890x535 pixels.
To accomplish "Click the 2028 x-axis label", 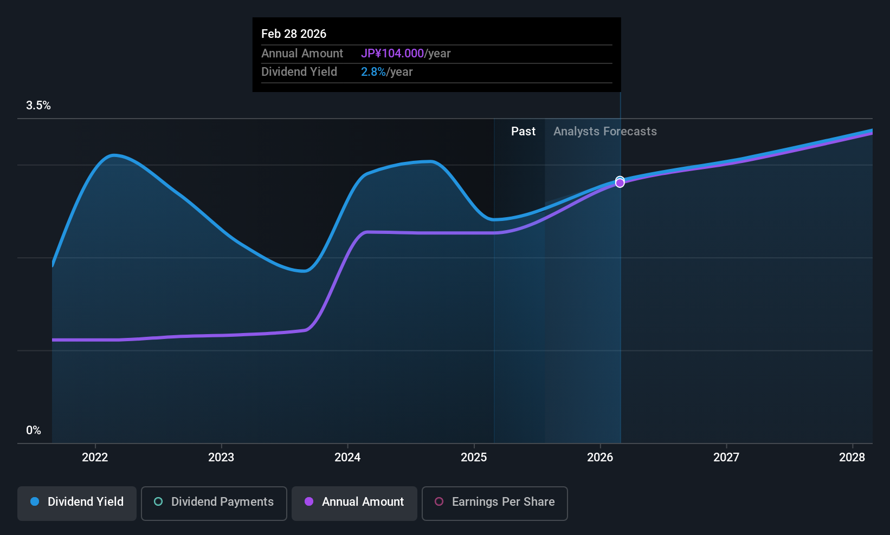I will [852, 458].
